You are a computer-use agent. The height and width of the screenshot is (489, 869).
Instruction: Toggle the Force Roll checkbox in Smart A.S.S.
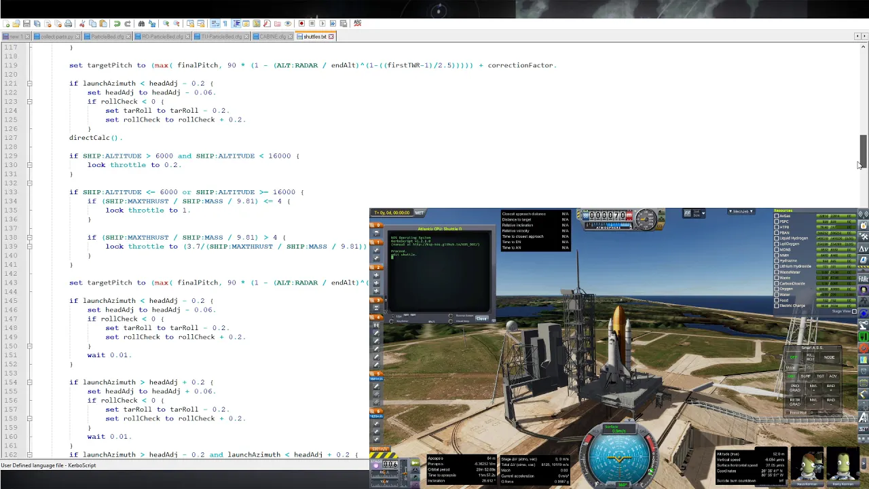[788, 412]
